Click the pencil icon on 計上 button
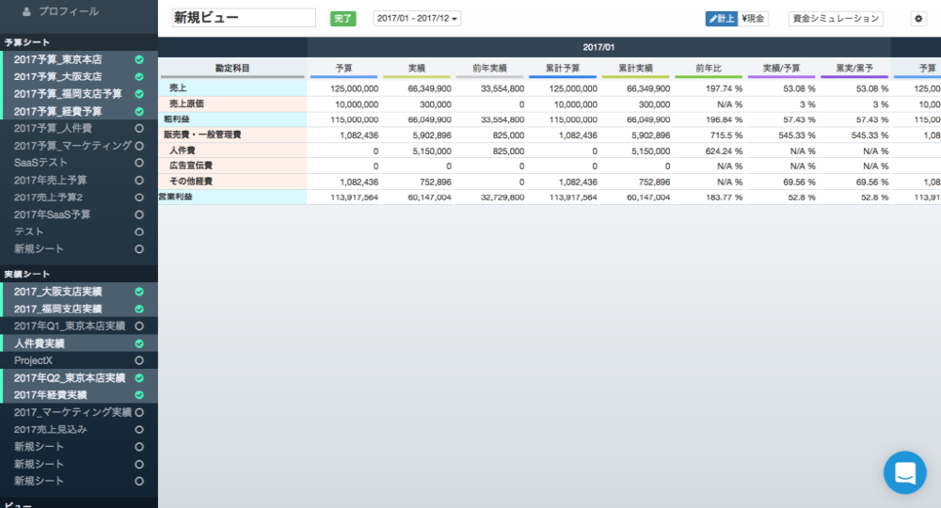Screen dimensions: 941x508 712,19
